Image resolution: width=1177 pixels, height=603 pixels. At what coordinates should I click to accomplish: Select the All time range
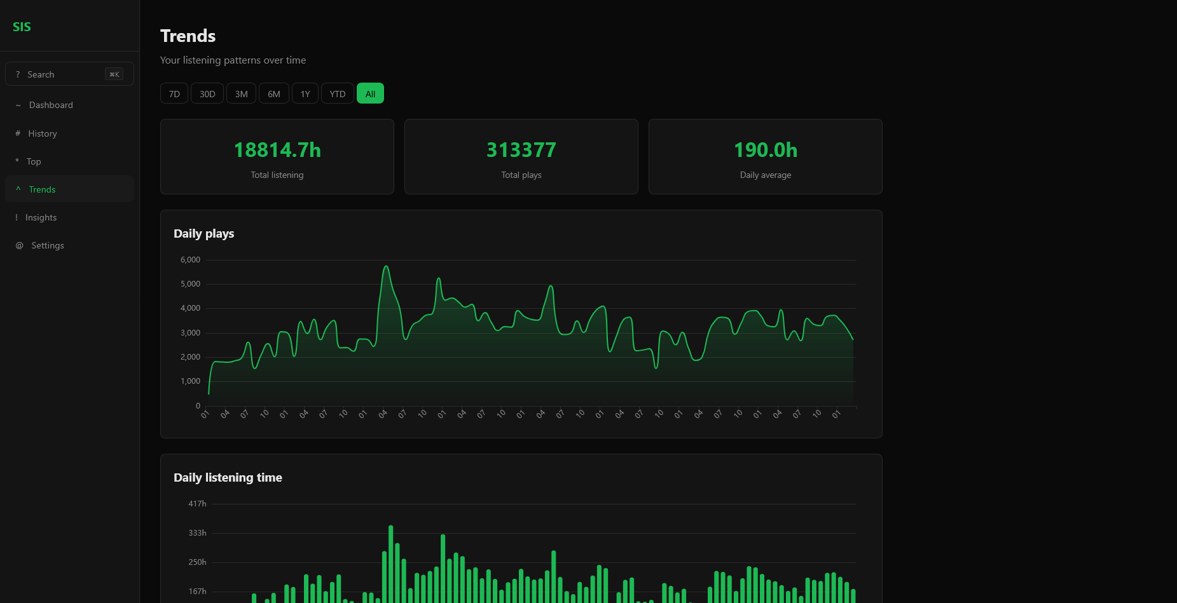tap(370, 93)
